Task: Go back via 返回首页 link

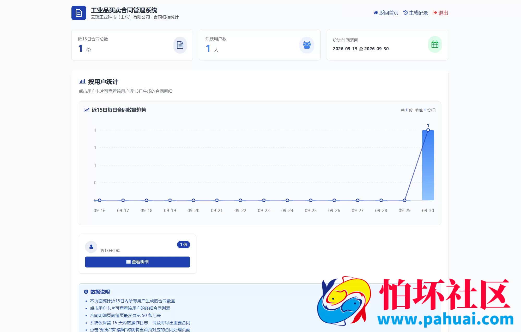Action: click(x=386, y=13)
